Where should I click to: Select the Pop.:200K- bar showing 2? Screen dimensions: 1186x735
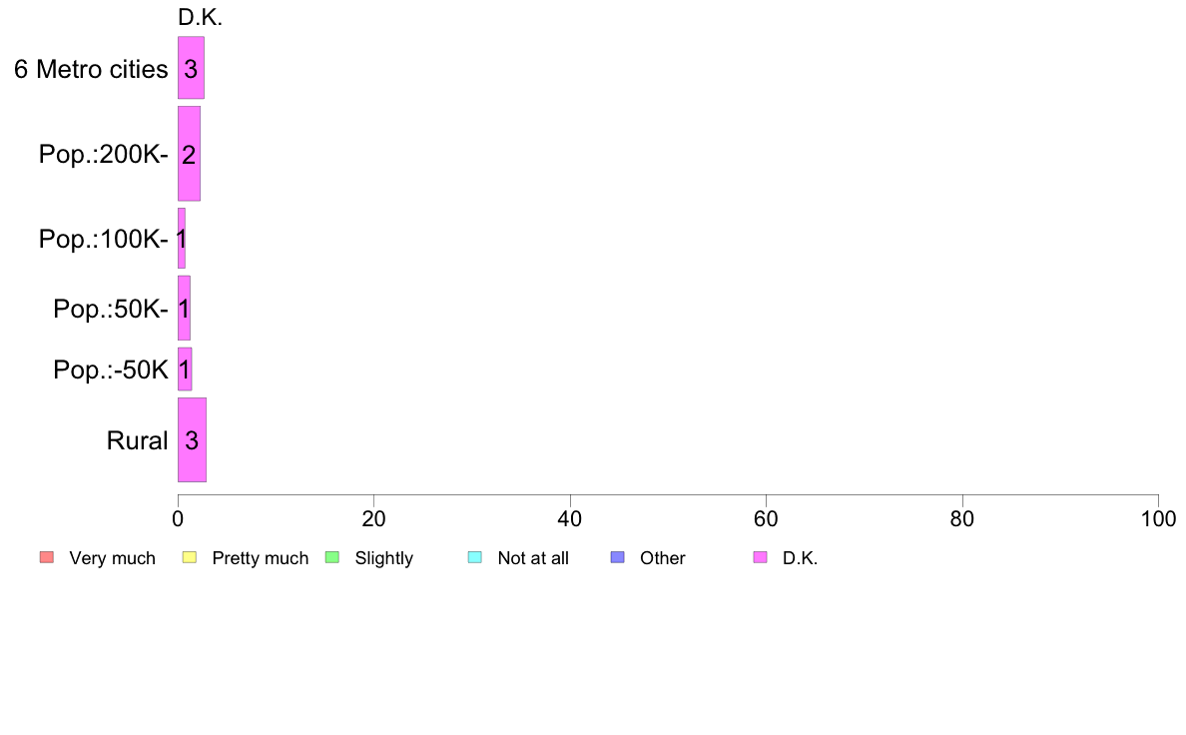(x=189, y=154)
